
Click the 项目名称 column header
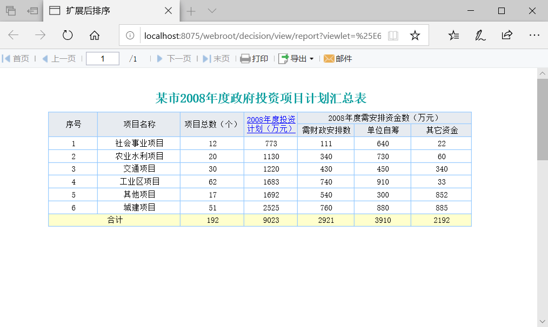139,124
